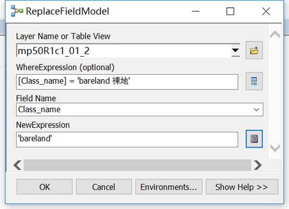Click the ReplaceFieldModel title bar model icon

coord(17,11)
